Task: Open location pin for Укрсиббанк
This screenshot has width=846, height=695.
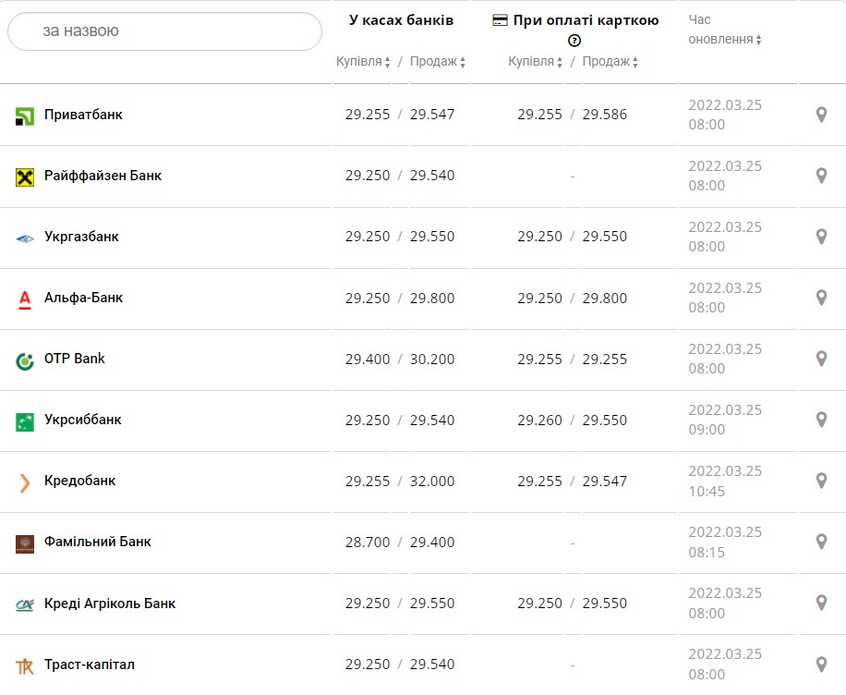Action: [x=821, y=420]
